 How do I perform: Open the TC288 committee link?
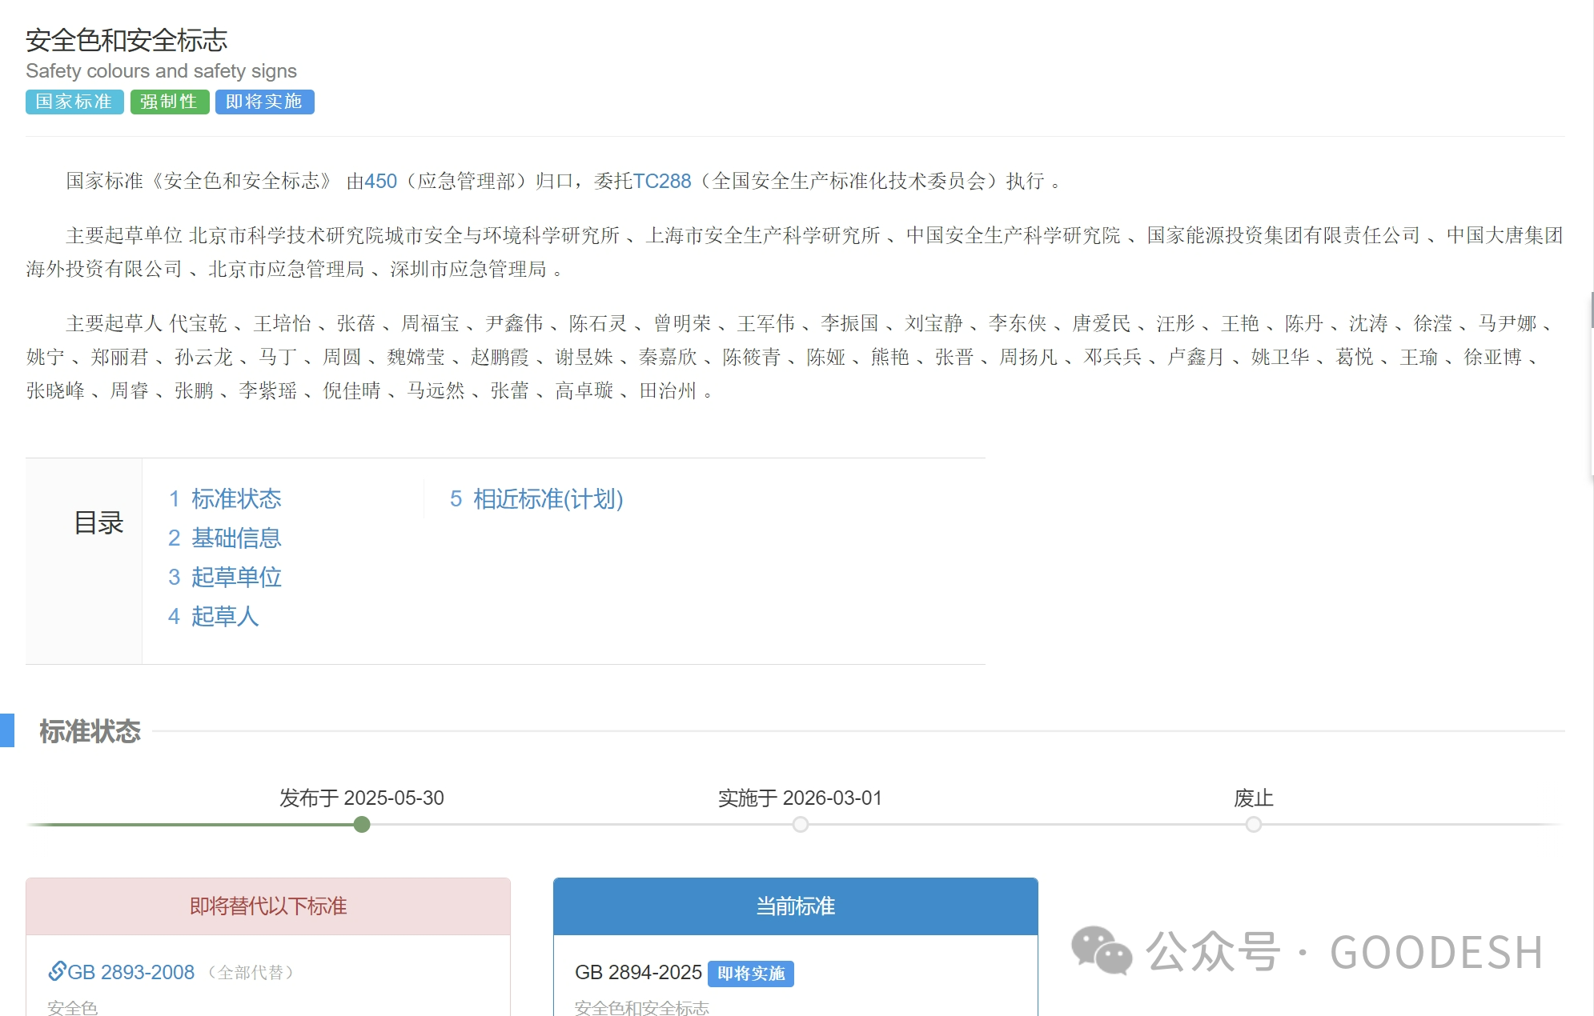click(x=661, y=182)
